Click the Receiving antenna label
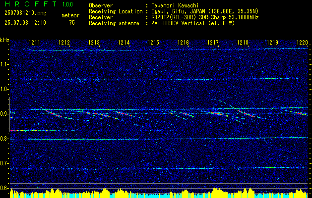The height and width of the screenshot is (198, 312). coord(114,23)
